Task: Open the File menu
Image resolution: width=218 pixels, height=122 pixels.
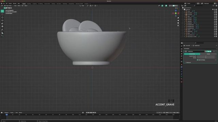Action: point(4,3)
